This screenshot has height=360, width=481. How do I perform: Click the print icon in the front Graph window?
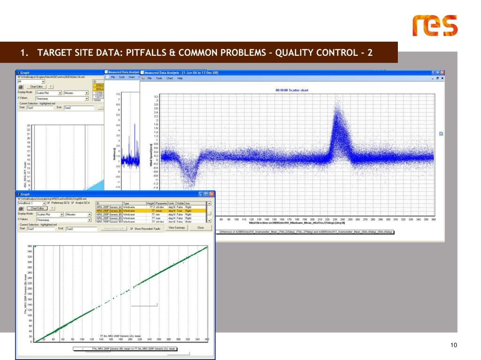point(21,209)
